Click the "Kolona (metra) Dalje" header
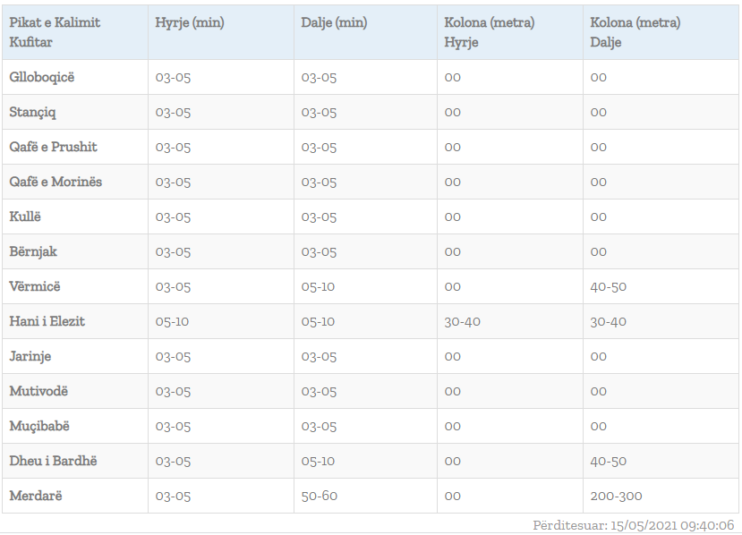Screen dimensions: 742x535 point(635,32)
